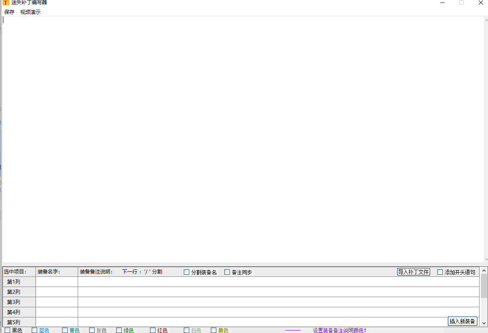The image size is (488, 333).
Task: Enable the 灰色 color checkbox
Action: 92,330
